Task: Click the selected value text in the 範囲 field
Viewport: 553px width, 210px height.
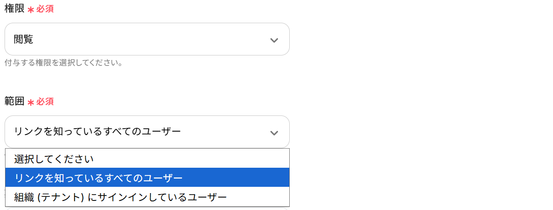Action: point(98,132)
